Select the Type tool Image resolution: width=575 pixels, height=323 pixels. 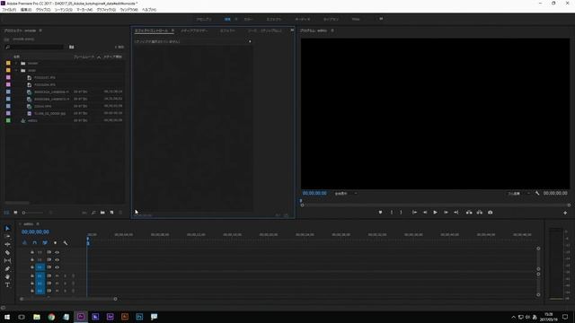click(x=7, y=284)
